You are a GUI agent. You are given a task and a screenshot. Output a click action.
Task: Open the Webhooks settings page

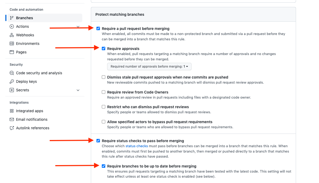pyautogui.click(x=25, y=35)
